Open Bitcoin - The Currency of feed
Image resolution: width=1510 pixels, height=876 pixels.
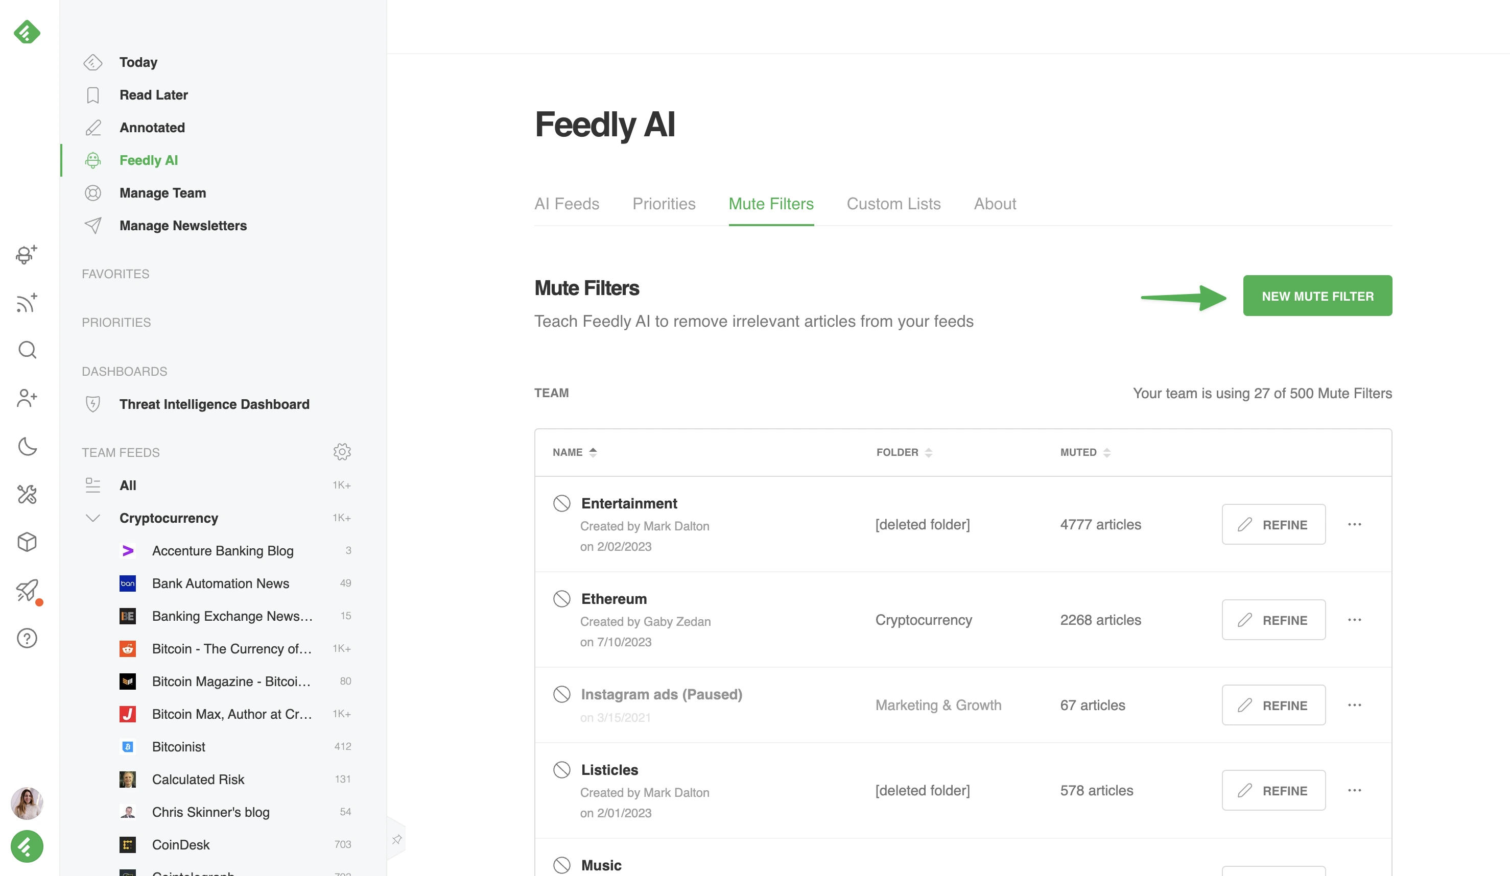231,648
